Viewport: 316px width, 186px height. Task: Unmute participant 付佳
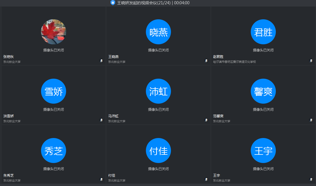click(x=206, y=179)
